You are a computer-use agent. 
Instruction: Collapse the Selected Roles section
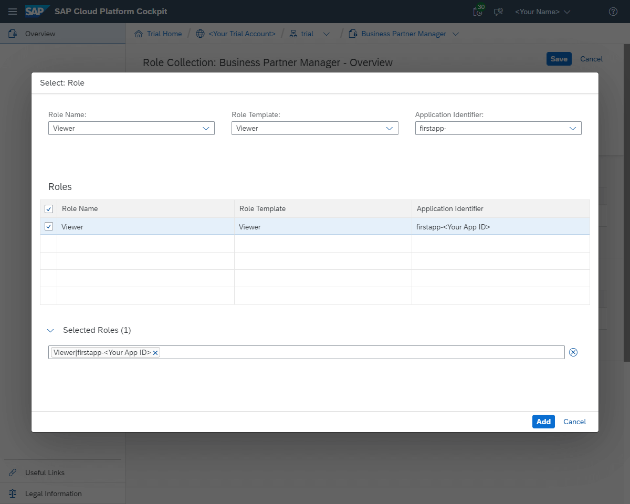pyautogui.click(x=50, y=331)
